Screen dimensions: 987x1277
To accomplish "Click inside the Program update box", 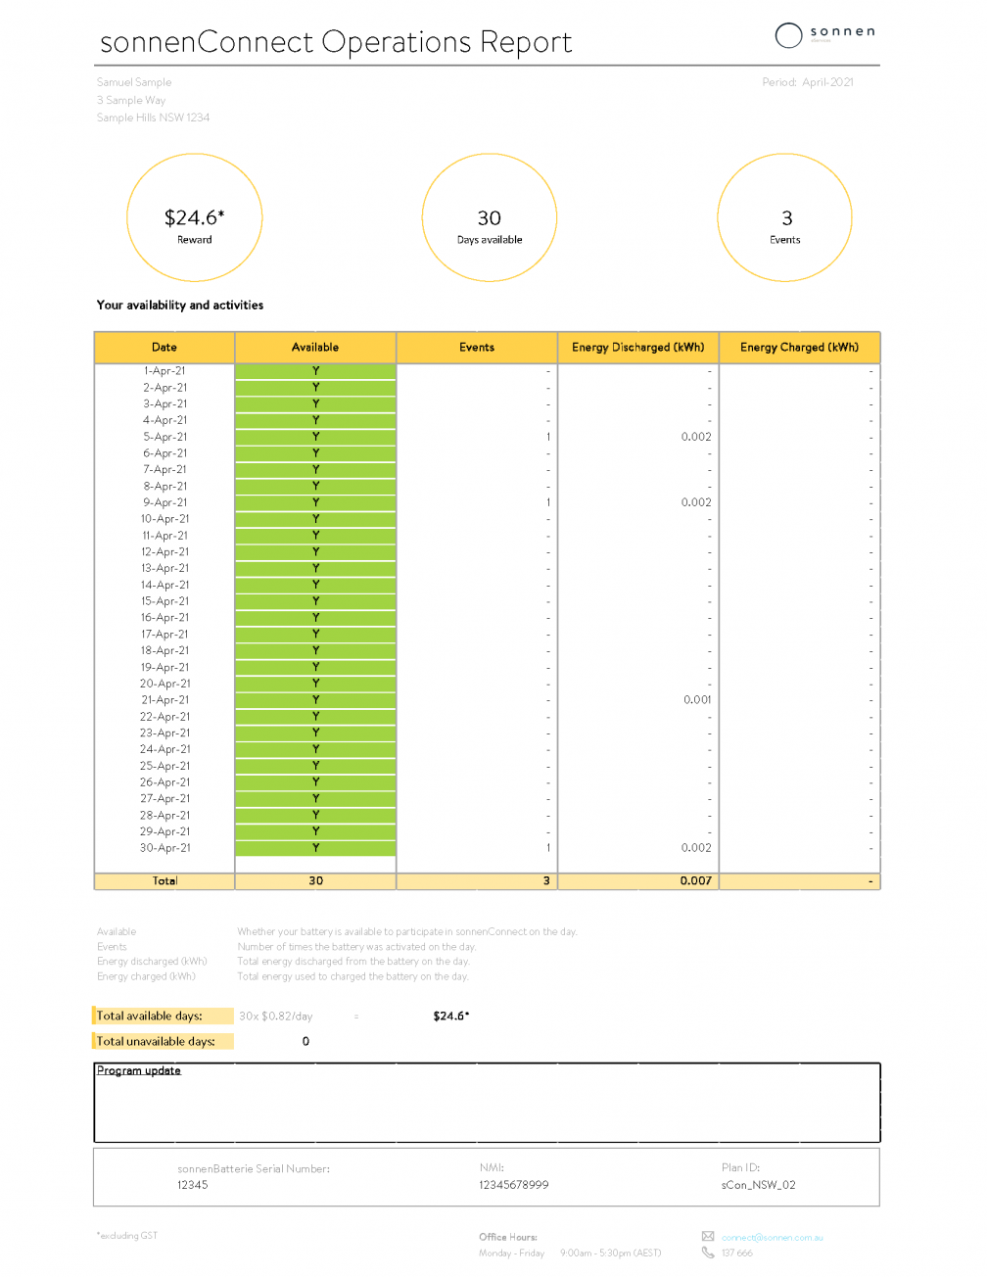I will (x=487, y=1103).
